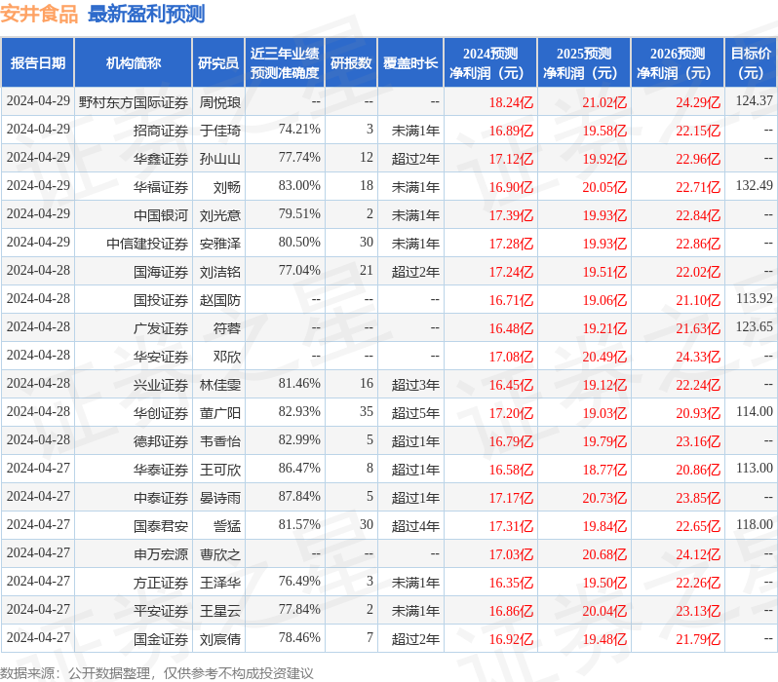Click the 2024预测净利润 column header

pyautogui.click(x=490, y=63)
